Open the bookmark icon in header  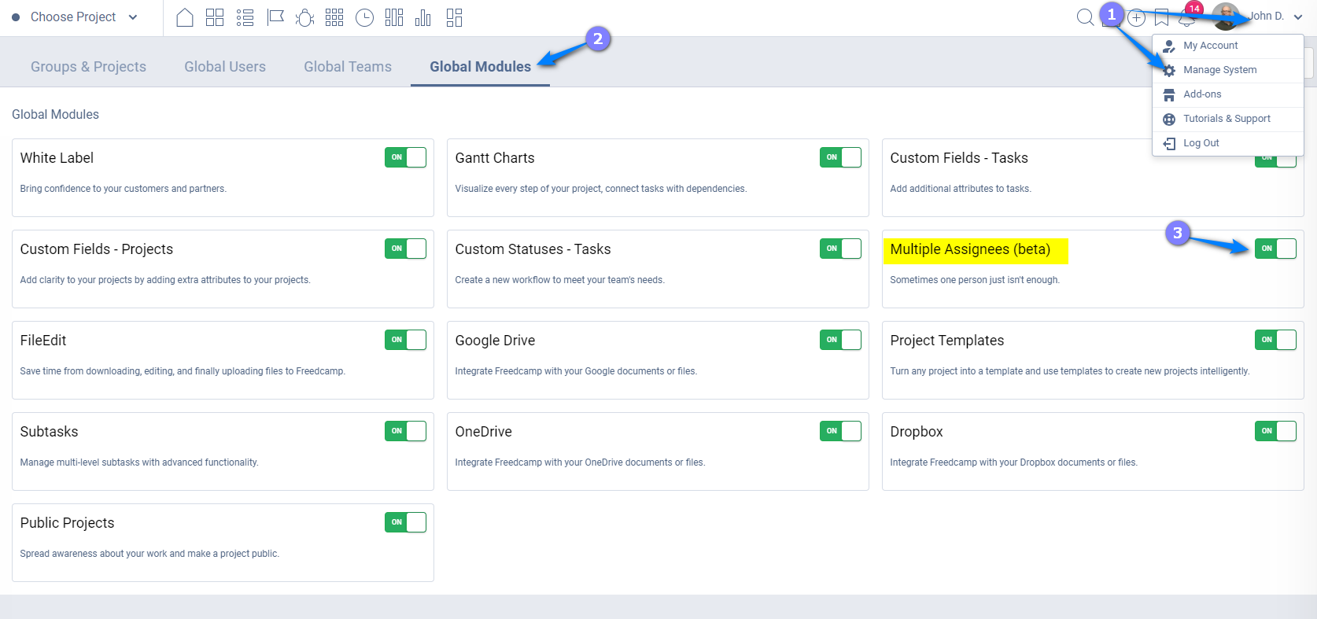1161,17
